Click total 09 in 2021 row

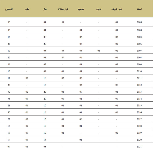click(x=9, y=147)
